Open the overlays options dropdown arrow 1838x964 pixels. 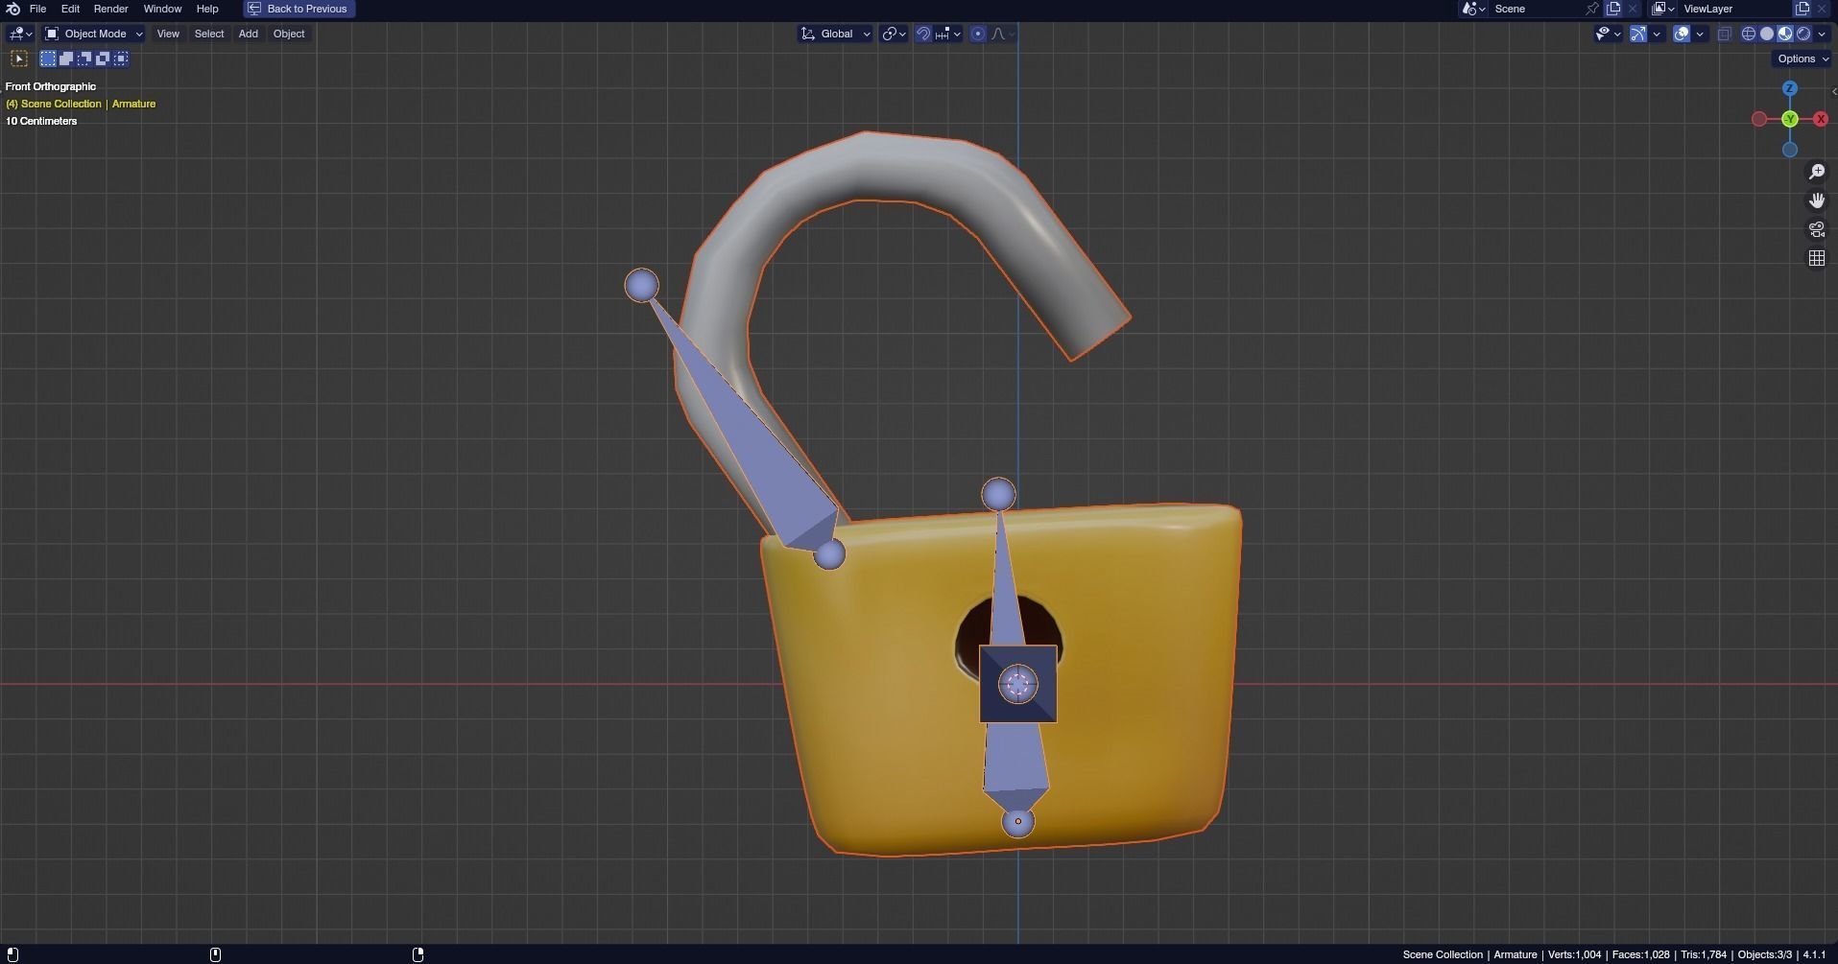click(x=1700, y=34)
